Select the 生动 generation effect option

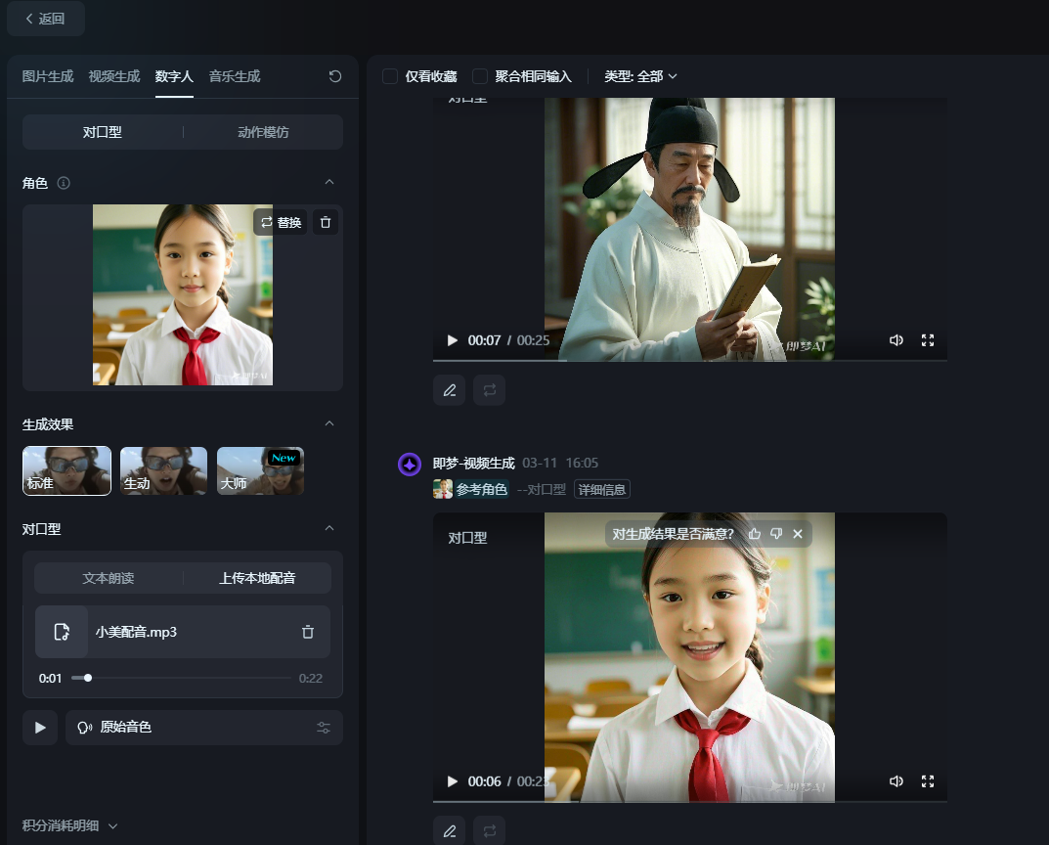(x=163, y=471)
